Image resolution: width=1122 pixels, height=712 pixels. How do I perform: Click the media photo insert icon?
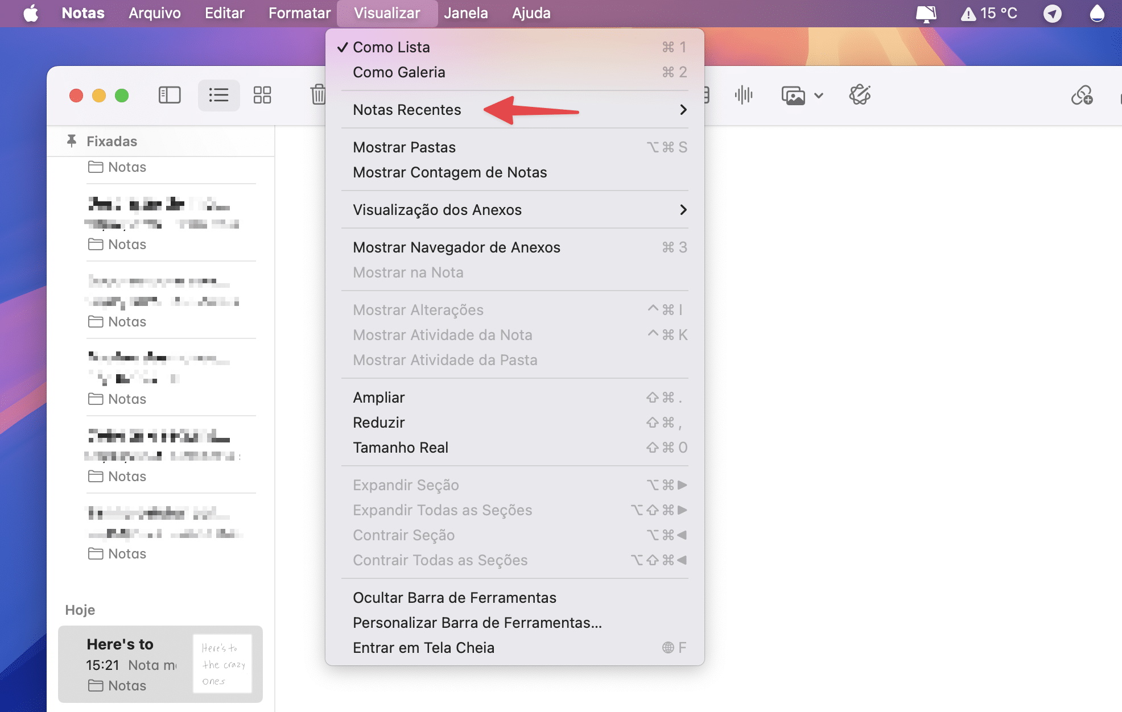pyautogui.click(x=794, y=96)
